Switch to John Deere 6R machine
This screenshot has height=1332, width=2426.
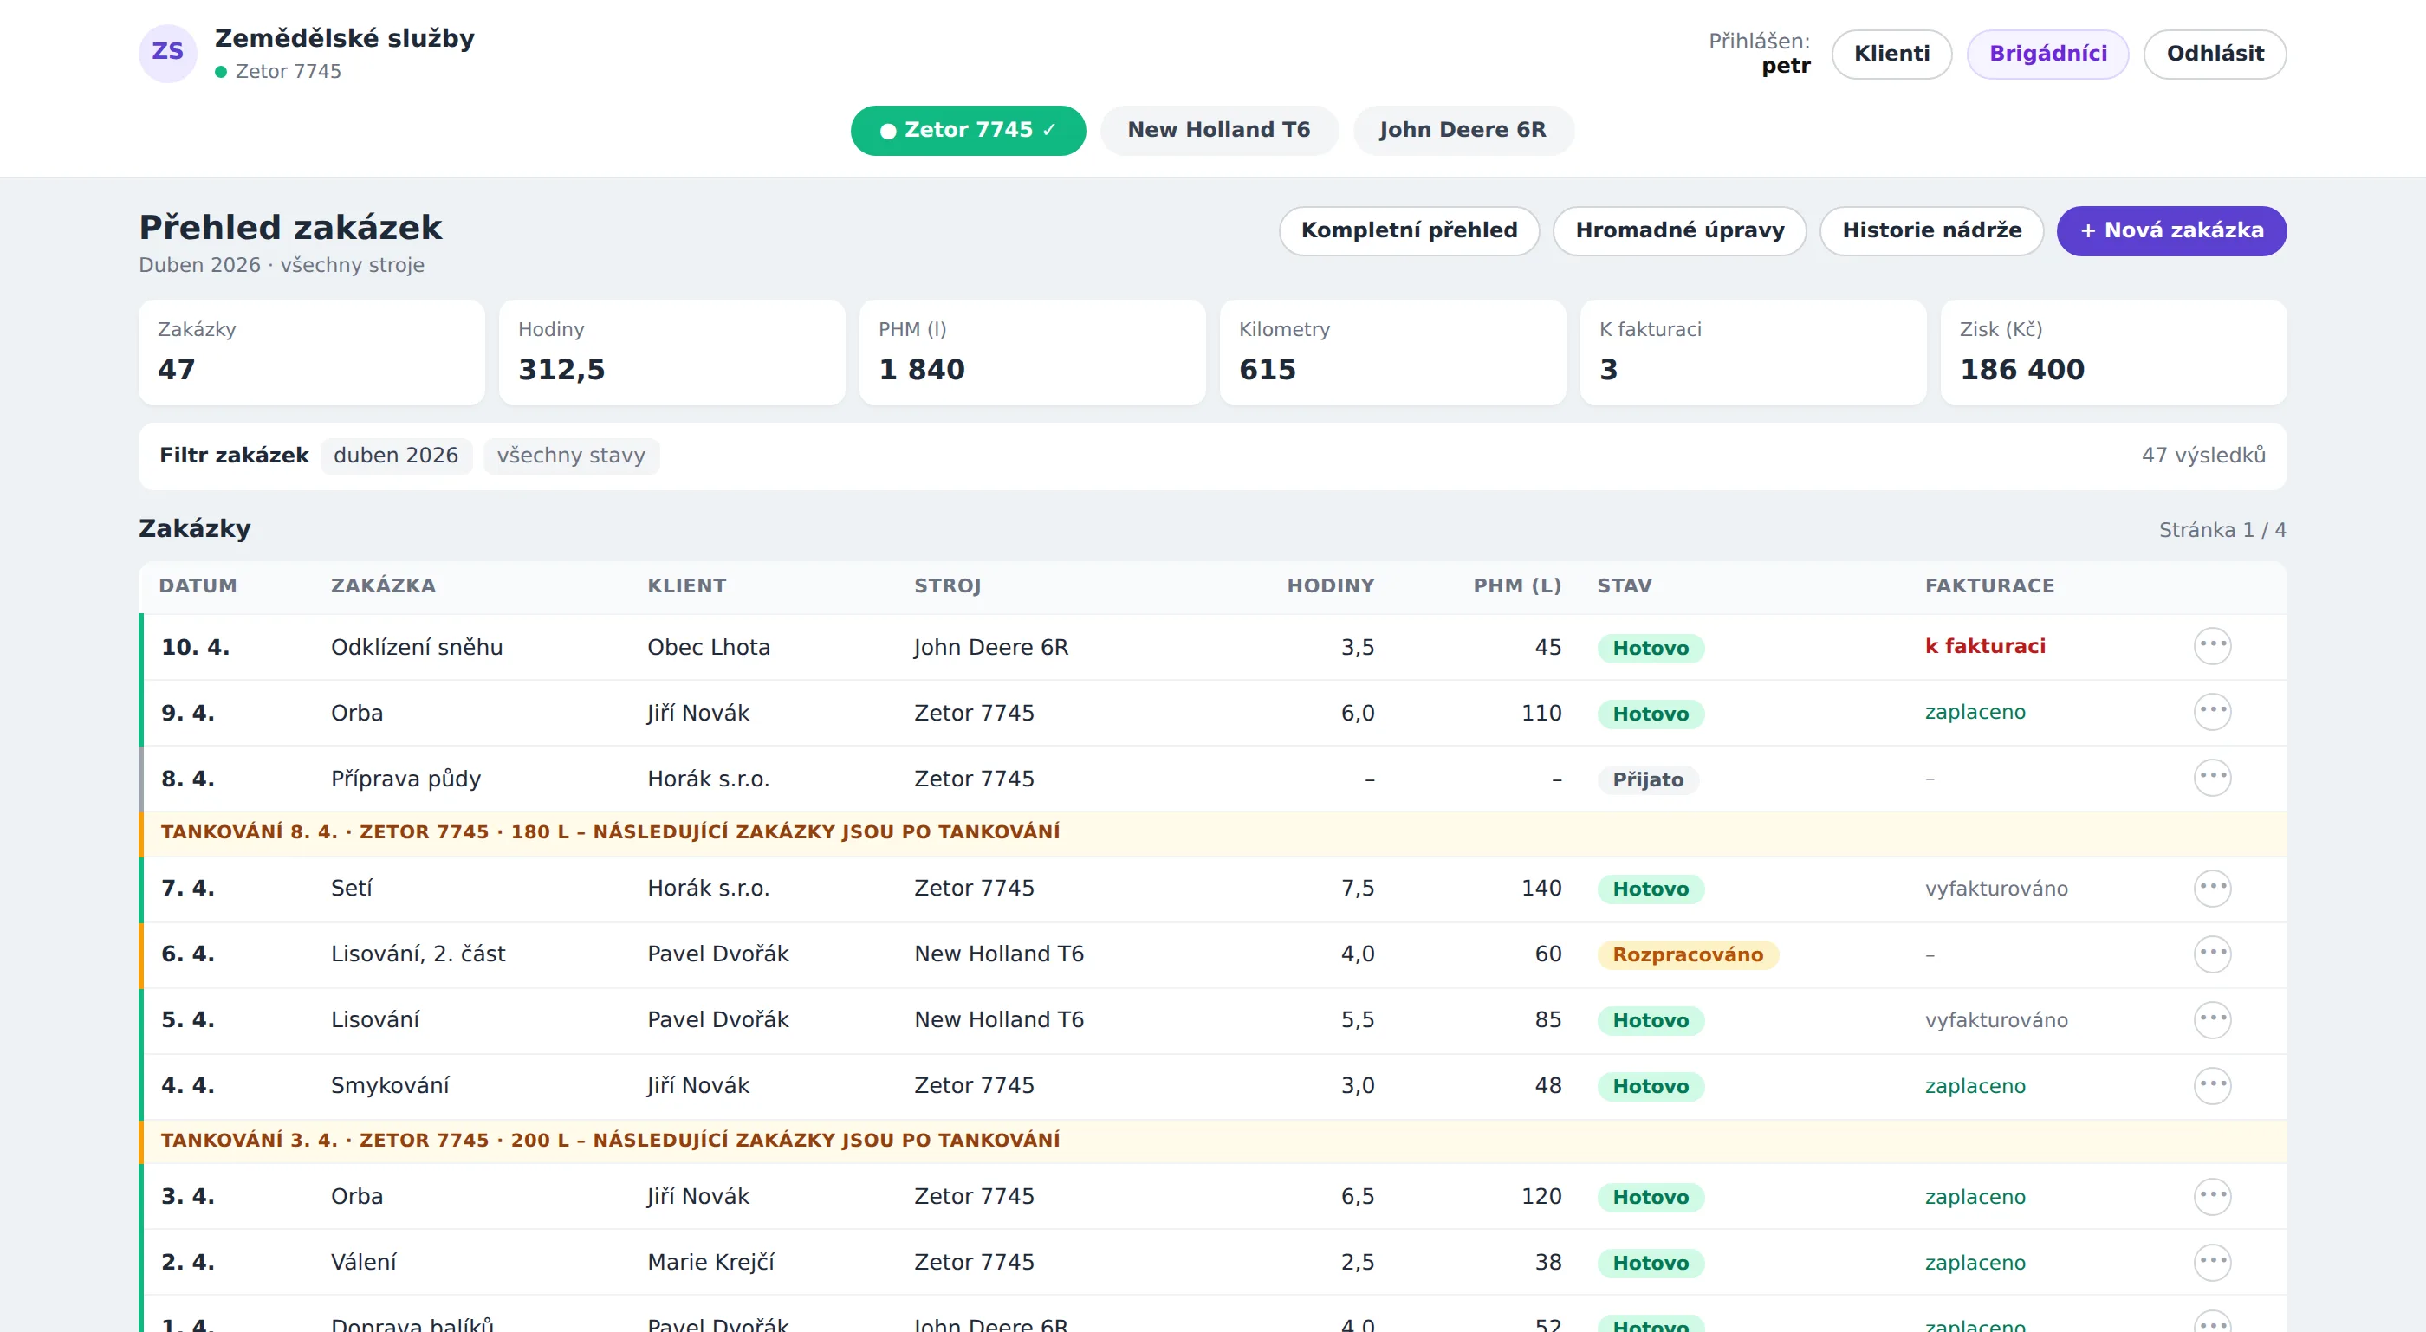point(1463,130)
